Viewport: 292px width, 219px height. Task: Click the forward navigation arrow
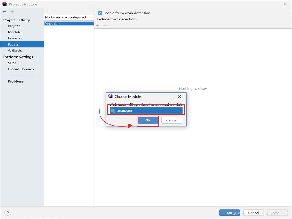[12, 11]
